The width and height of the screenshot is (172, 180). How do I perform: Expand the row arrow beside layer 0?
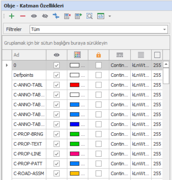[7, 65]
